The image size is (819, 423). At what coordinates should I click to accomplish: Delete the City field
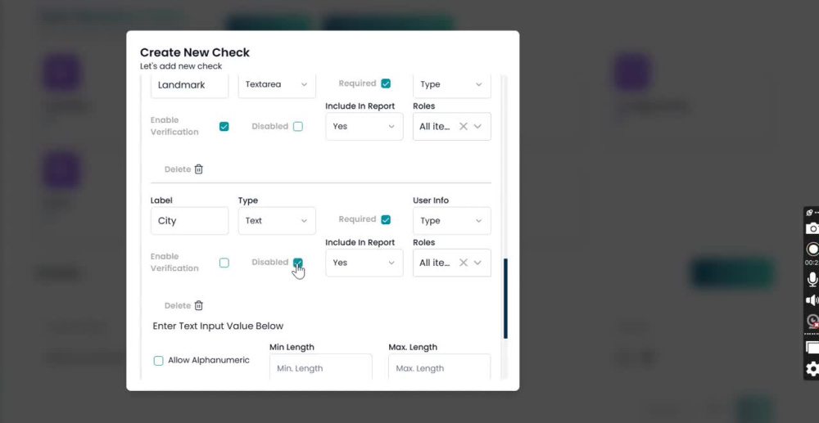coord(183,306)
